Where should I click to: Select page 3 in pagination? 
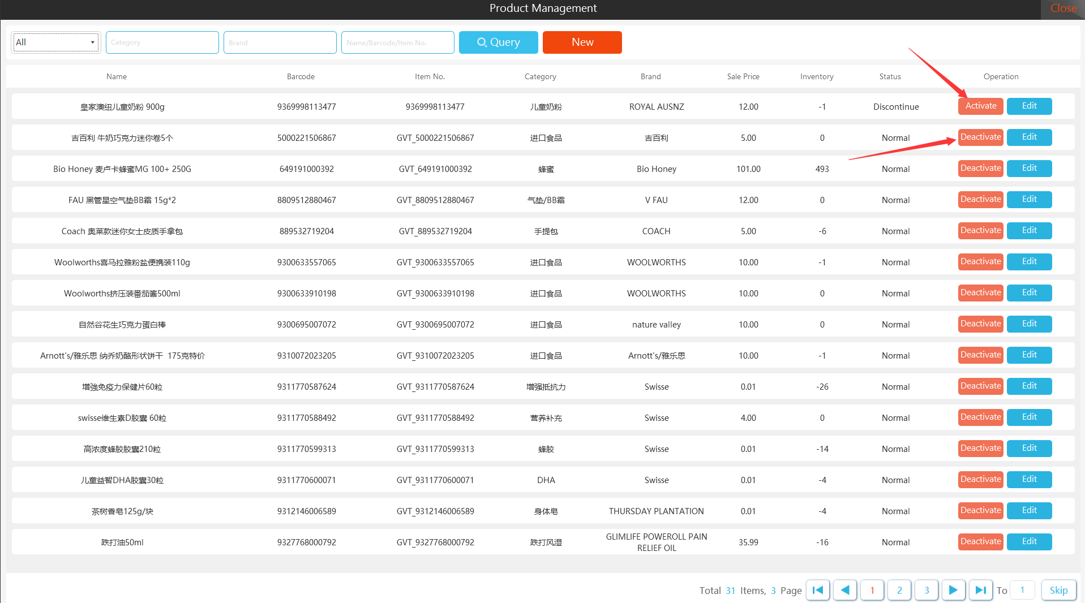coord(926,590)
